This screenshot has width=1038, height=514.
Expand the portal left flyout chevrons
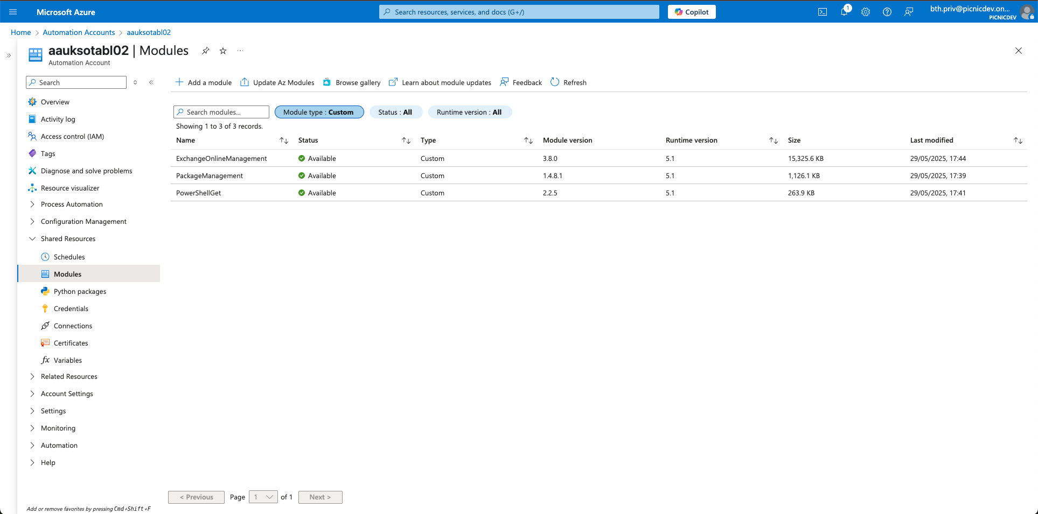(9, 55)
